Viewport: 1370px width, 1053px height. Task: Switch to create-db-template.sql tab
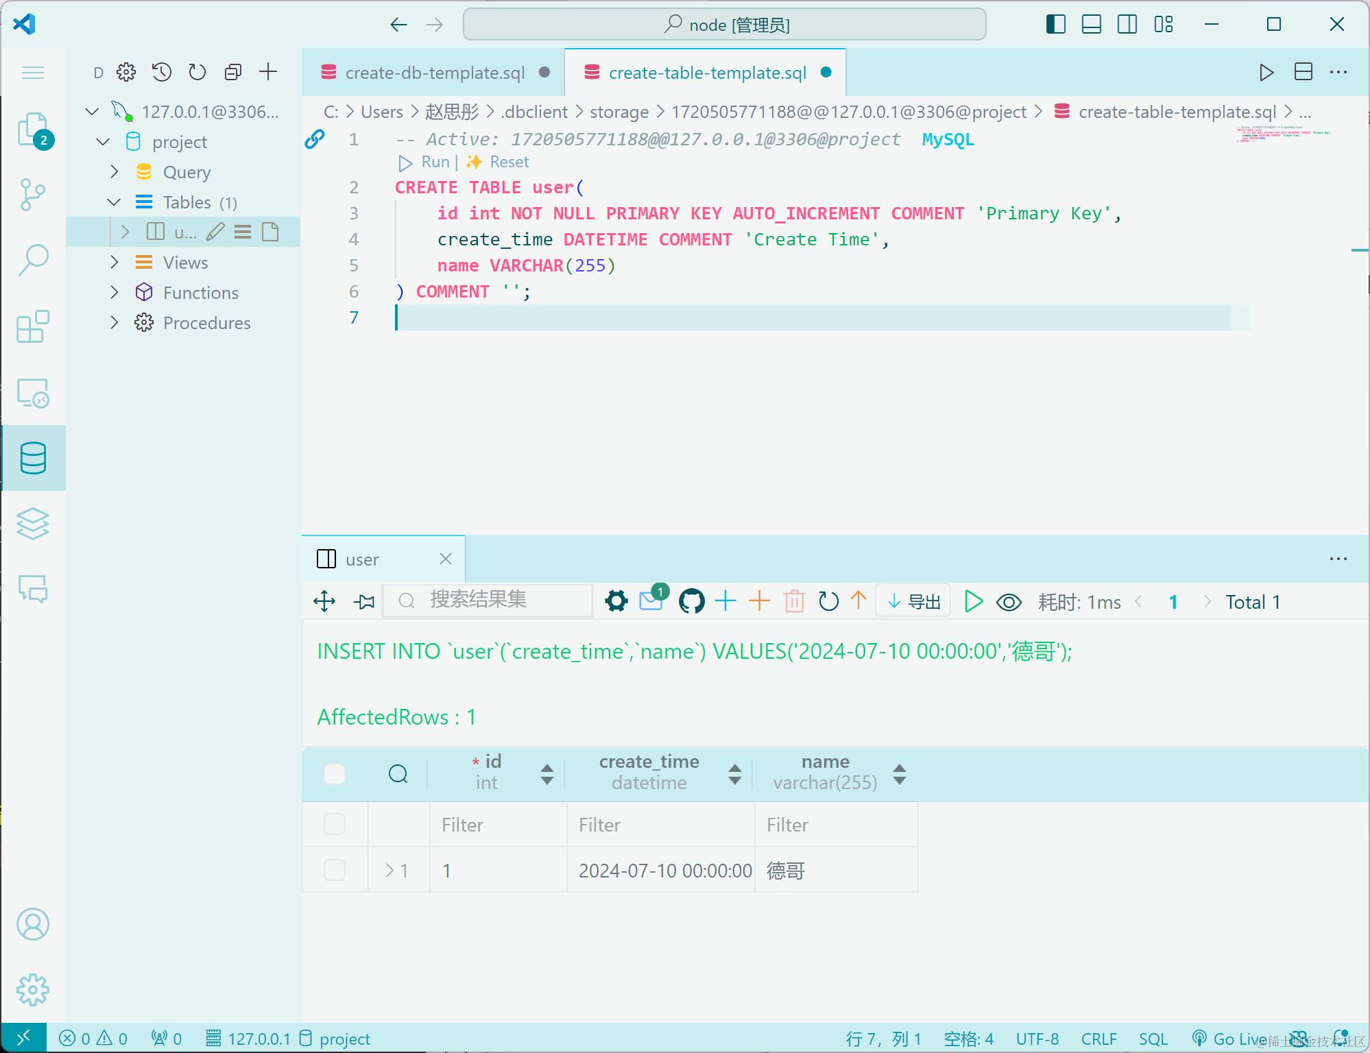(x=435, y=73)
